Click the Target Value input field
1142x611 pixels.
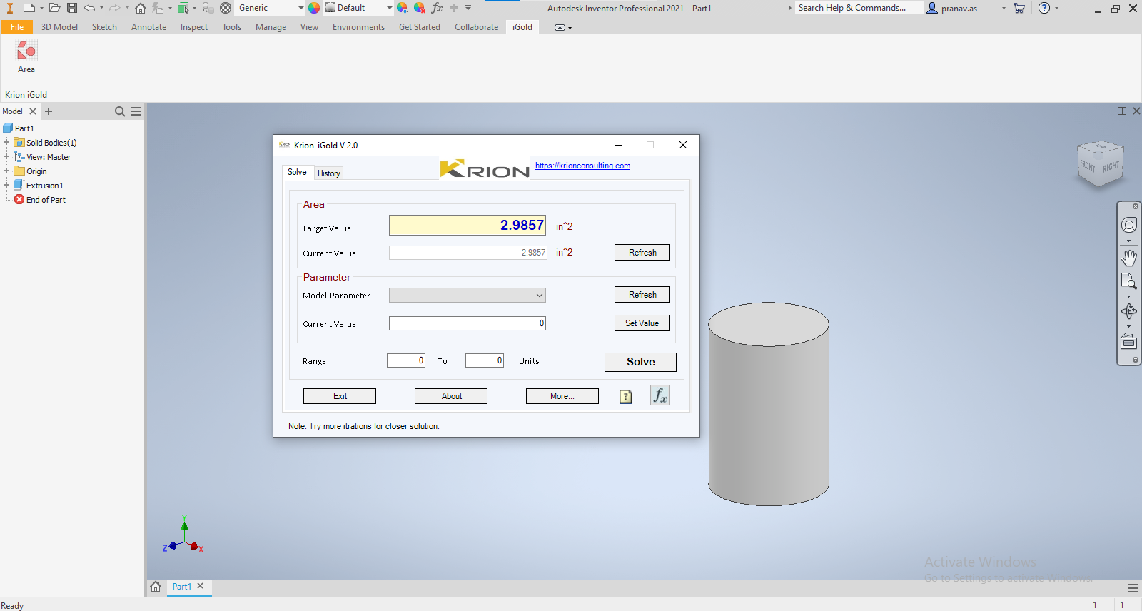coord(468,226)
